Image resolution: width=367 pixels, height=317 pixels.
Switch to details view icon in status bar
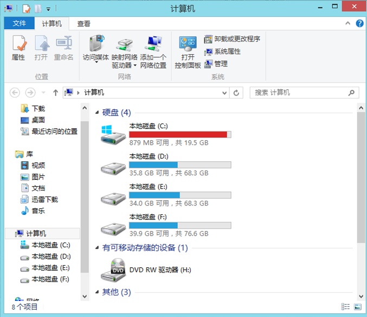345,307
